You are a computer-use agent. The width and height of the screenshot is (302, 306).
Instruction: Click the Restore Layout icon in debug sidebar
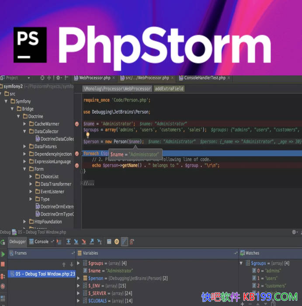(3, 298)
